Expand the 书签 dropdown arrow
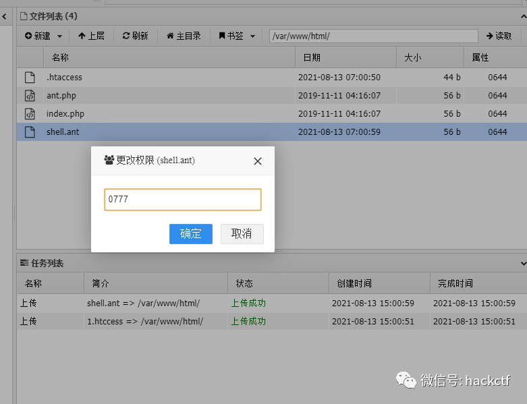 tap(252, 36)
